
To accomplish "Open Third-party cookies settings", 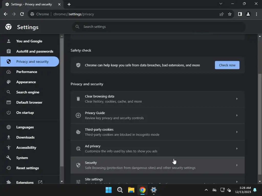I will coord(158,132).
